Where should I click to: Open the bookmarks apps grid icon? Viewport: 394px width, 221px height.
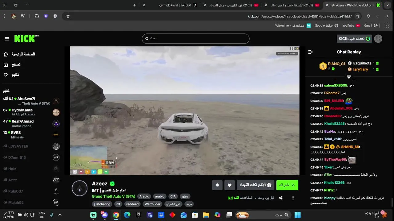pos(387,26)
